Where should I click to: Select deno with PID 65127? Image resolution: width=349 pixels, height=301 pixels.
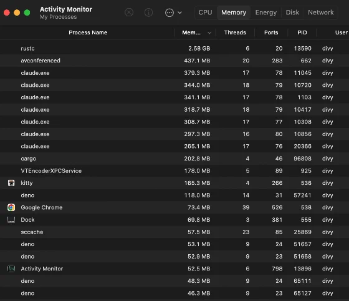(174, 294)
